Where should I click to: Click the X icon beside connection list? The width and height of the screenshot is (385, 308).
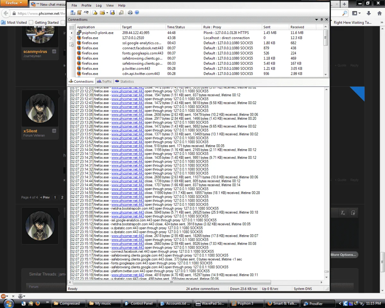tap(72, 38)
